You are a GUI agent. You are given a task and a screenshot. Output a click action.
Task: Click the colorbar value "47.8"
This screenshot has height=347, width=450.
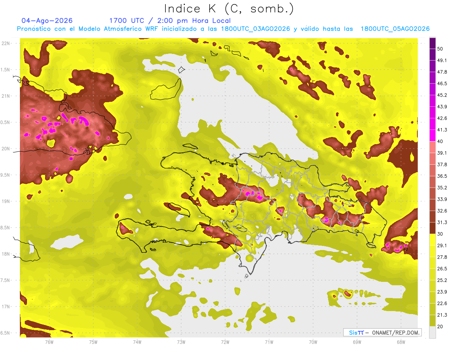442,72
